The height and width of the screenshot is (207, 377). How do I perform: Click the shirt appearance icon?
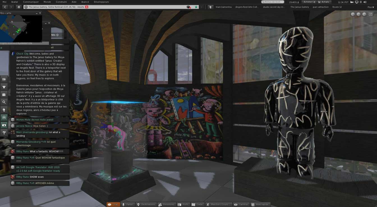4,87
